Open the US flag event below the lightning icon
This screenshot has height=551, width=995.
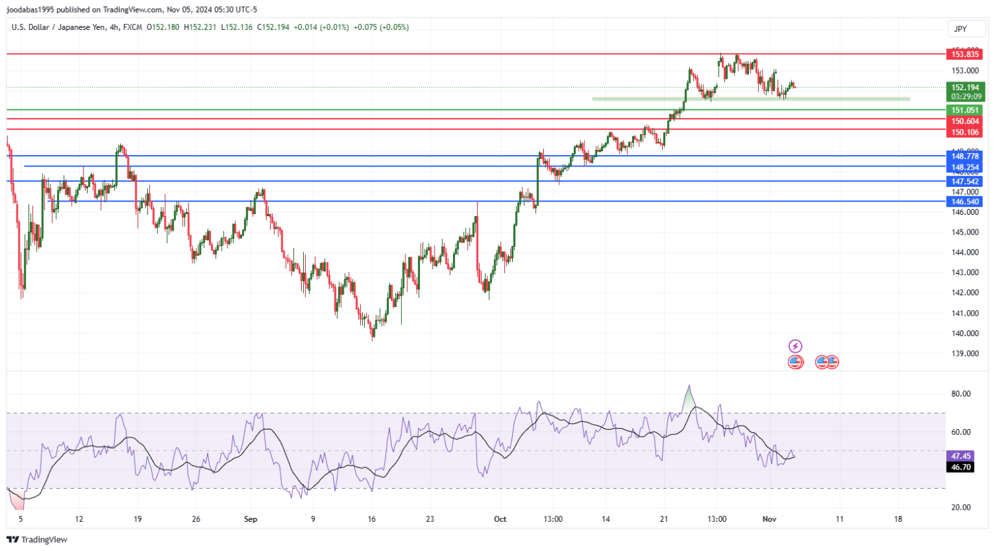(x=795, y=362)
